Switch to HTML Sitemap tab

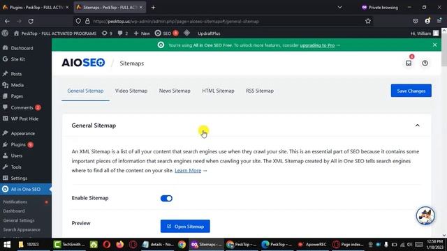point(218,91)
